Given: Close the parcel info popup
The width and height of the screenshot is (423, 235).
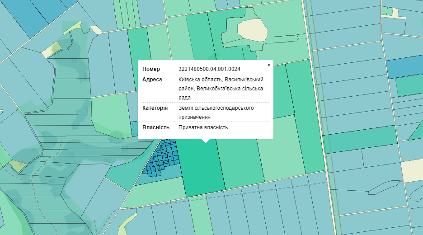Looking at the screenshot, I should 269,65.
